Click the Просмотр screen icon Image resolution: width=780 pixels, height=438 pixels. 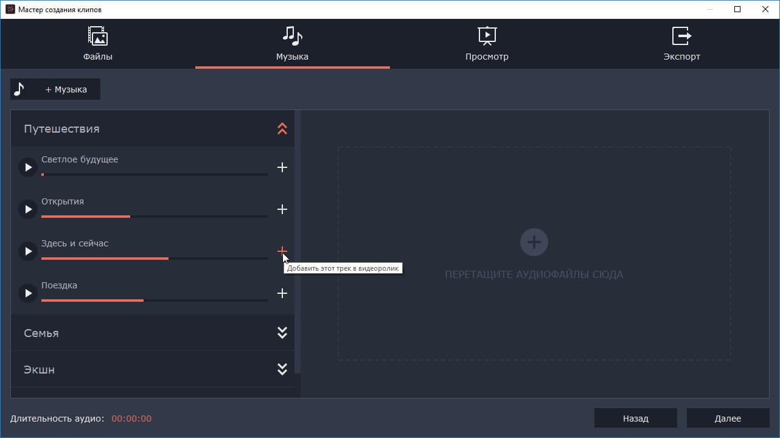pos(487,36)
